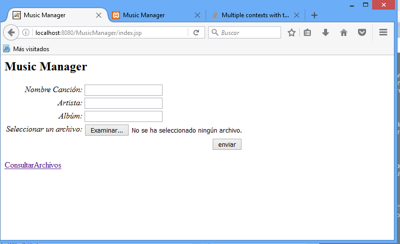Save the page to Pocket icon
The height and width of the screenshot is (244, 400).
(362, 33)
